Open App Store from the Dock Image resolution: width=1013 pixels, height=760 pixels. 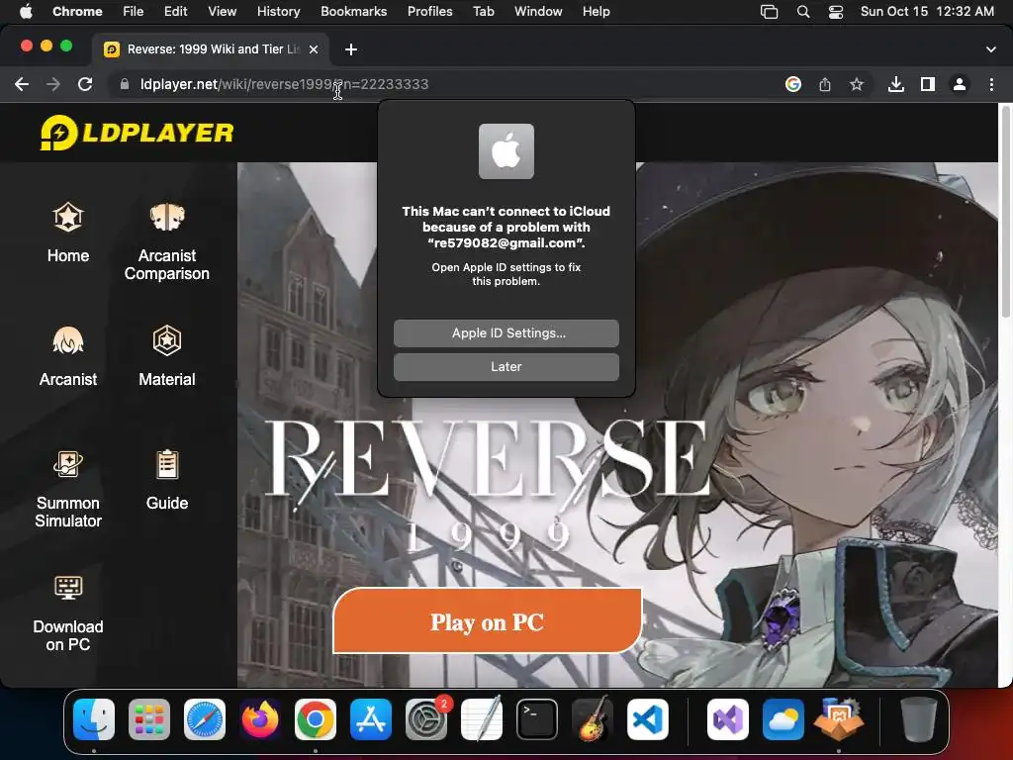tap(371, 719)
